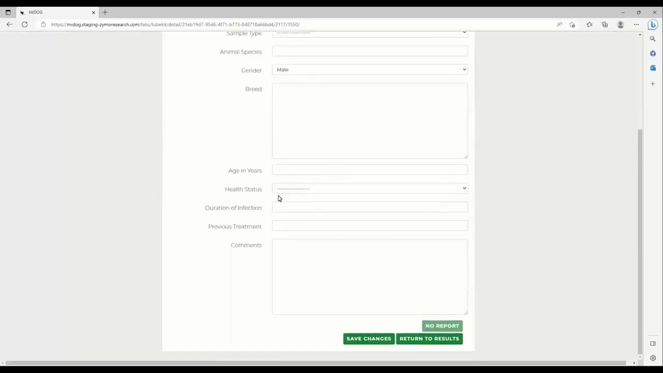Viewport: 663px width, 373px height.
Task: Open the Collections icon
Action: coord(604,24)
